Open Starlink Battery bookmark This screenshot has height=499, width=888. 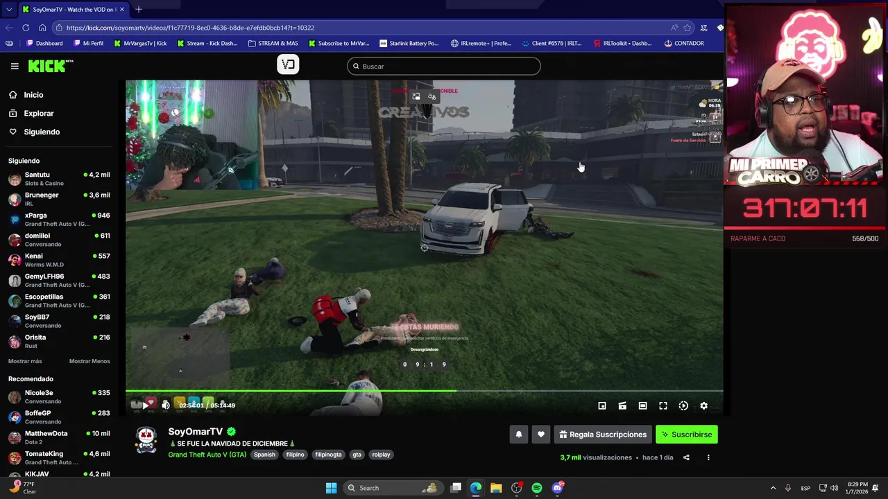[x=409, y=43]
